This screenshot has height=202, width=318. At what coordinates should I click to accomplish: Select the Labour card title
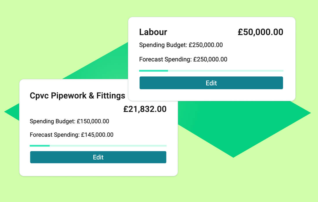coord(153,32)
